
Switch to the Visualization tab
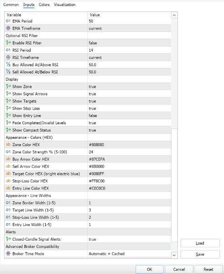point(65,5)
